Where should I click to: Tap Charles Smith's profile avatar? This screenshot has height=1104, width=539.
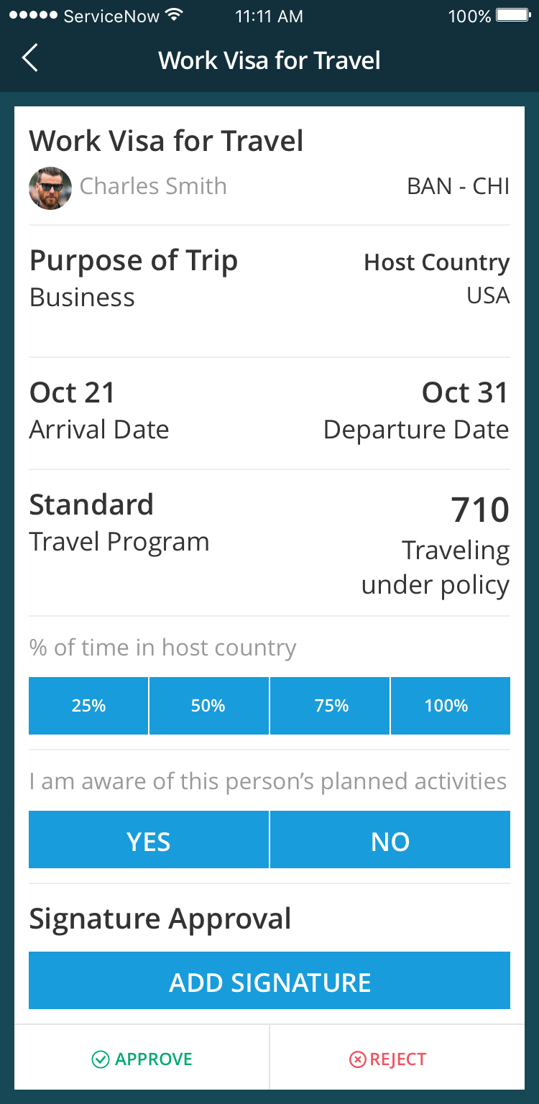pos(50,188)
